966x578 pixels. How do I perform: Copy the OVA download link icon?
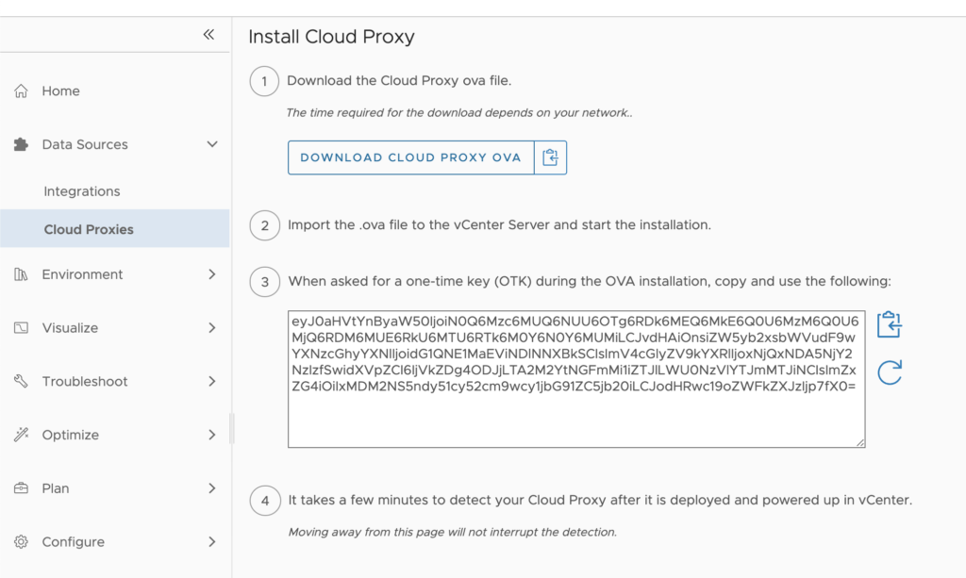coord(551,157)
